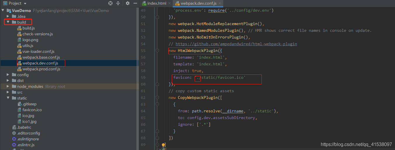
Task: Click the locate/scroll-from-source target icon
Action: coord(110,3)
